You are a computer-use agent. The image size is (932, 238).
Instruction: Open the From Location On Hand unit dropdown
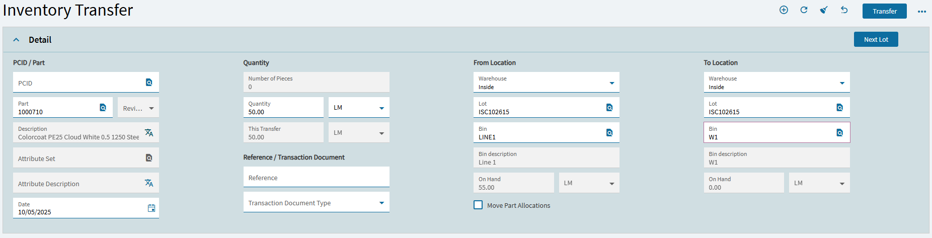point(589,183)
